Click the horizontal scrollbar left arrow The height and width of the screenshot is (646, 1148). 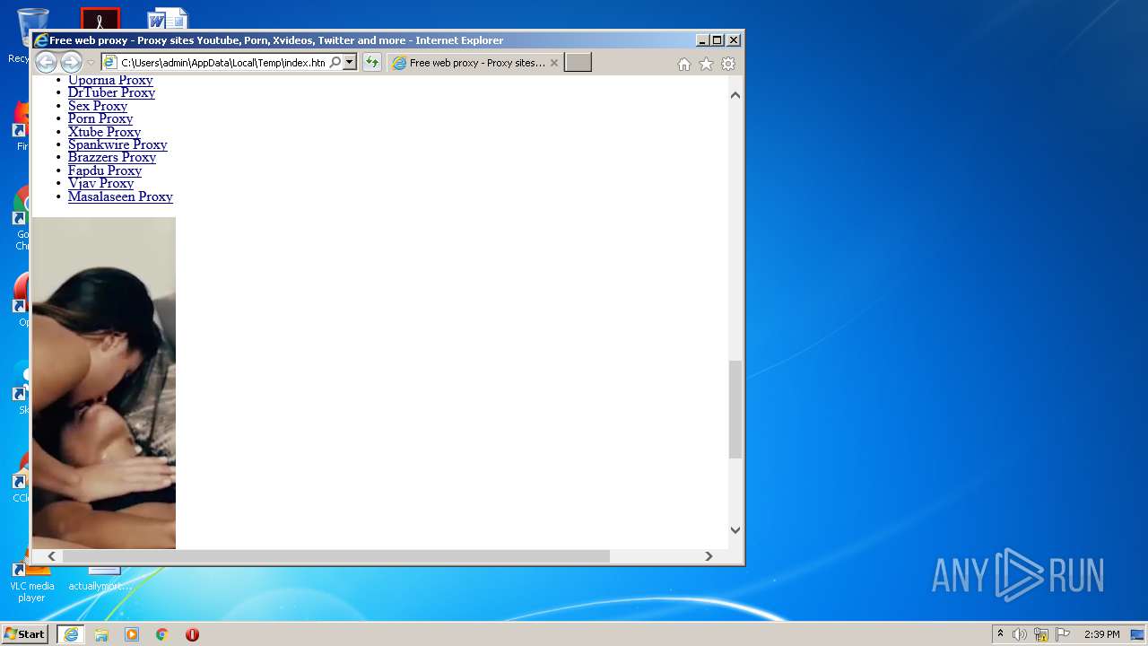[51, 556]
